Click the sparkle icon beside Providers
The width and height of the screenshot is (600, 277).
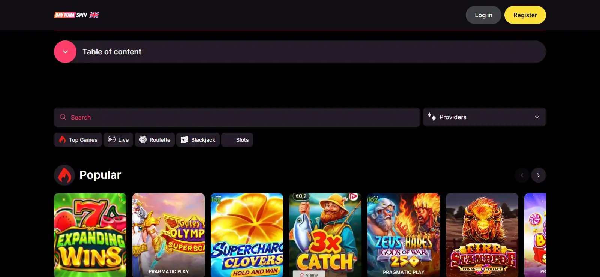pyautogui.click(x=432, y=117)
